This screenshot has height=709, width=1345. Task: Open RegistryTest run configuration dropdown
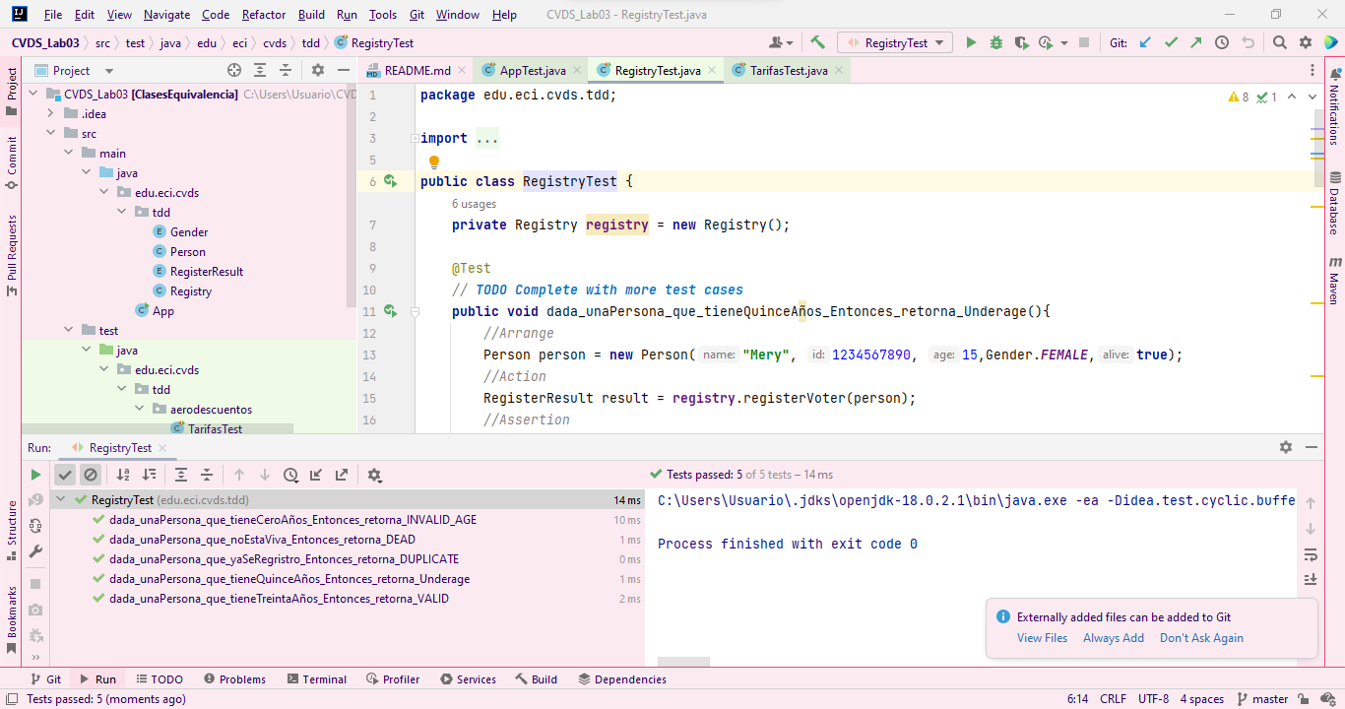pyautogui.click(x=895, y=43)
